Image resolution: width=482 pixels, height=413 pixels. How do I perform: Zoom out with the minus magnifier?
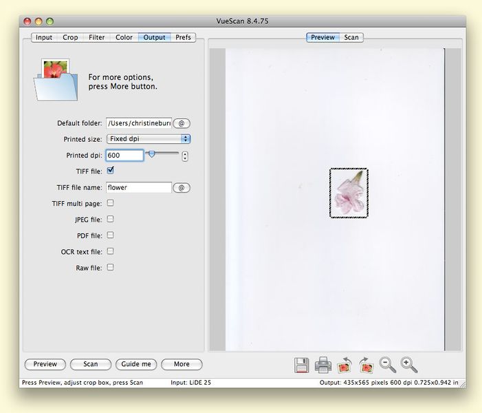[388, 365]
